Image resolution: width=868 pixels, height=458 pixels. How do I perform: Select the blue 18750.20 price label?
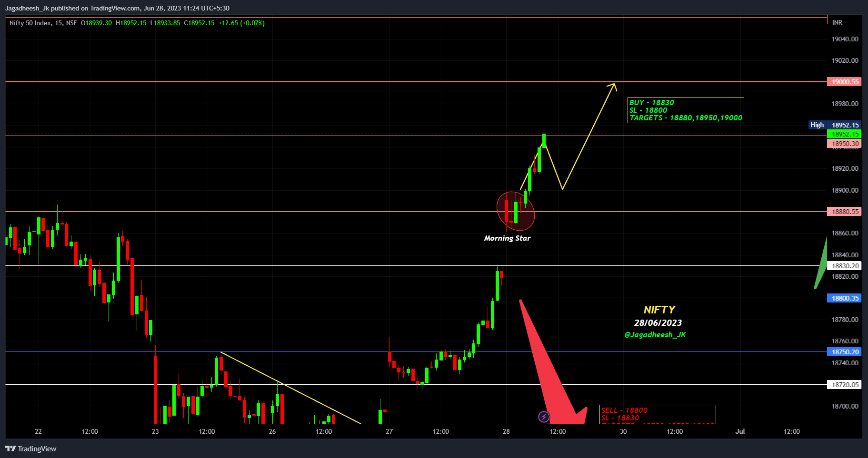[x=845, y=352]
